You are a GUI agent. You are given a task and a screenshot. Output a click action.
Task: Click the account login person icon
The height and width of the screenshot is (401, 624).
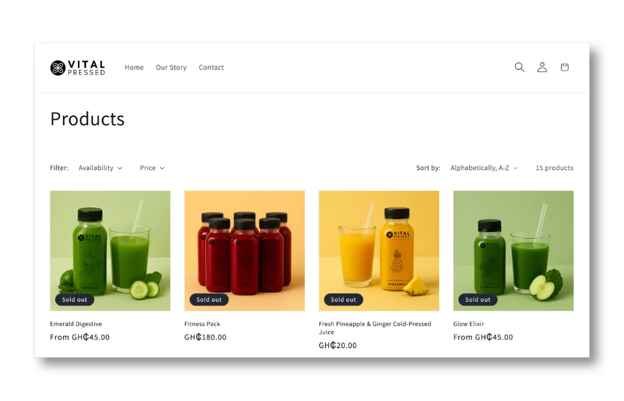(542, 67)
